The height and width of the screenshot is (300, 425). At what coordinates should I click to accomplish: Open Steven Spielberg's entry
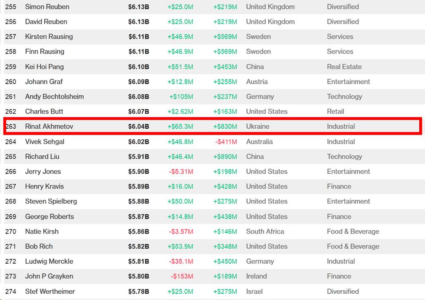tap(51, 201)
